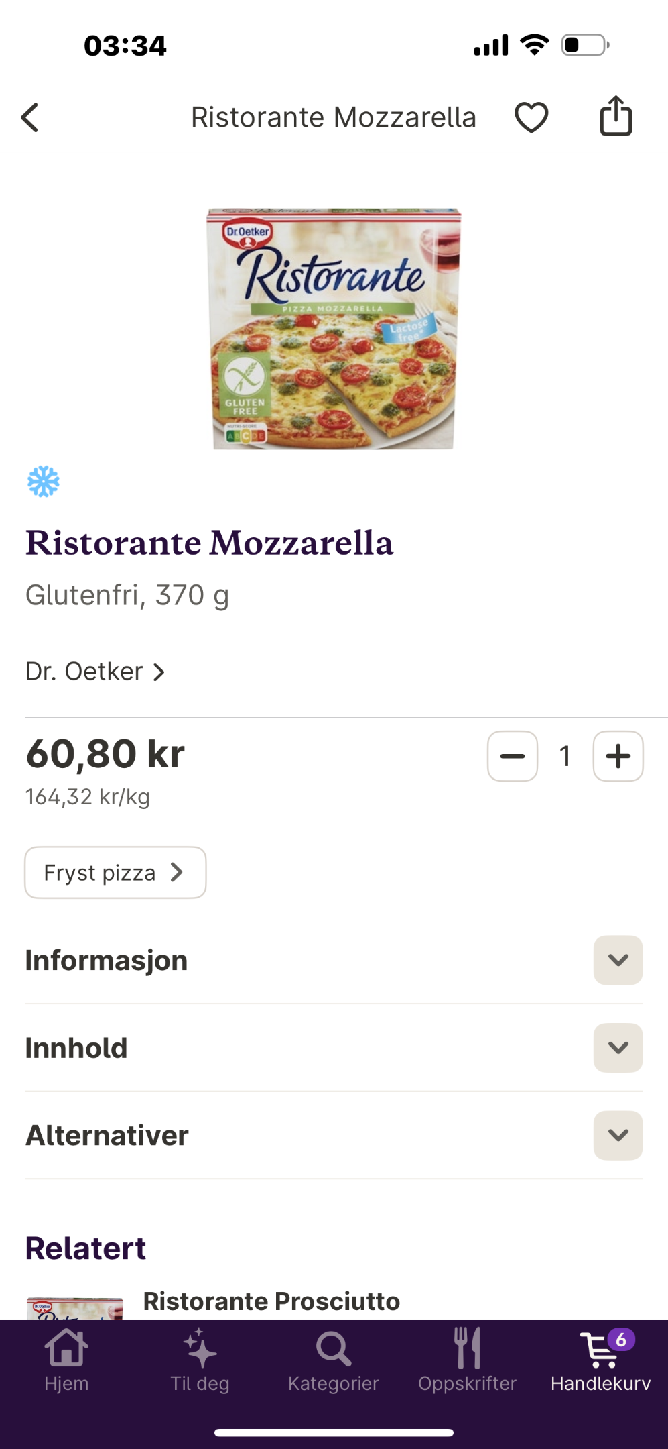Image resolution: width=668 pixels, height=1449 pixels.
Task: Tap the blue frozen snowflake icon
Action: click(44, 481)
